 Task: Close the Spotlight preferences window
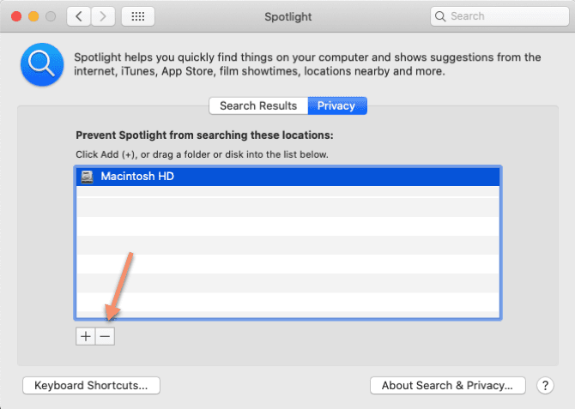16,16
